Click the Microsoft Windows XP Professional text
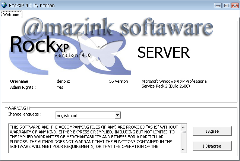The image size is (240, 161). pos(174,81)
